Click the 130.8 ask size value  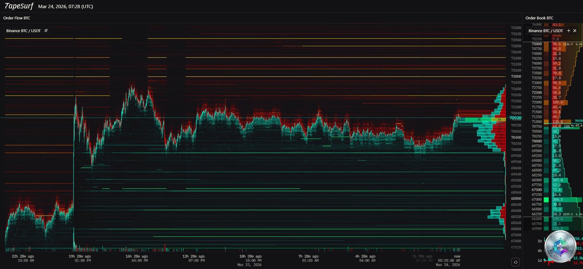(557, 122)
